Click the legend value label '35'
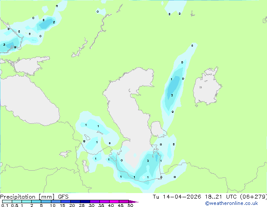Viewport: 267px width, 207px height. [x=101, y=205]
